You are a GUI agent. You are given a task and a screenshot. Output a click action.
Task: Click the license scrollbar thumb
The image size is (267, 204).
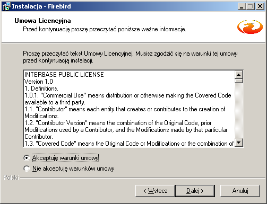coord(239,81)
